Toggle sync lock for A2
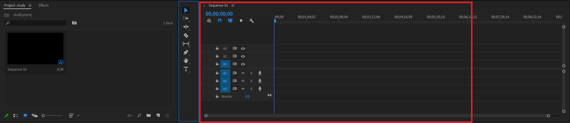The width and height of the screenshot is (570, 123). pyautogui.click(x=234, y=81)
